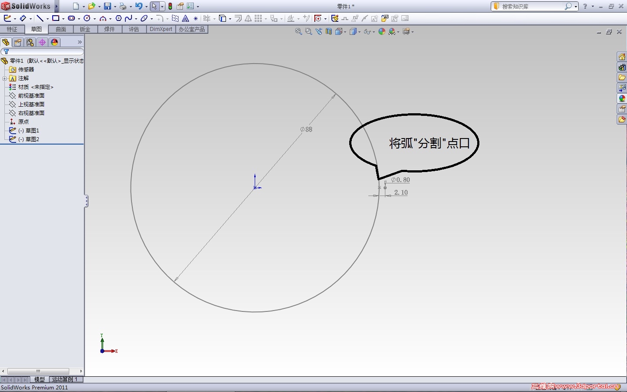This screenshot has height=392, width=627.
Task: Activate the Select cursor tool
Action: pyautogui.click(x=154, y=6)
